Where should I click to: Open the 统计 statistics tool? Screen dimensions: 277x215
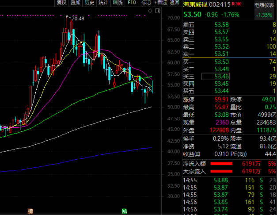[x=103, y=3]
